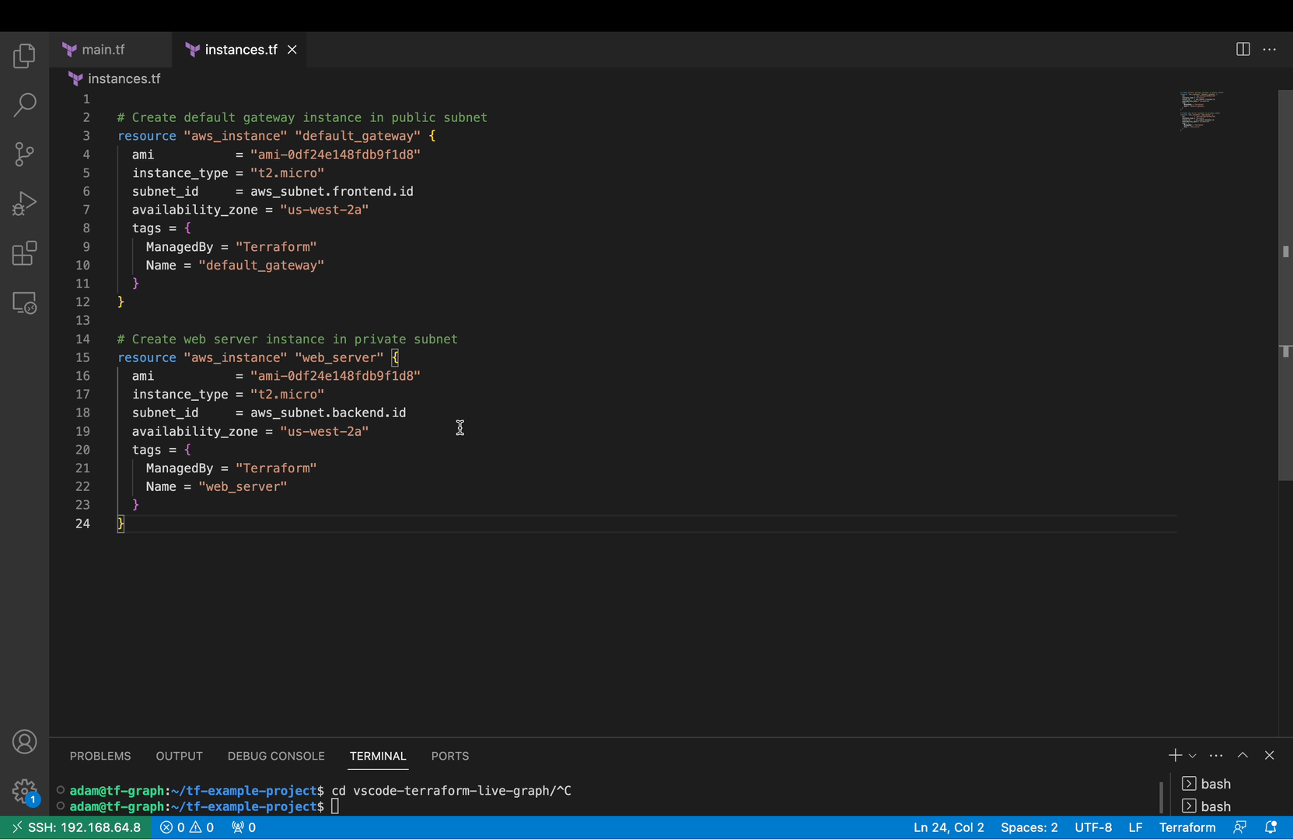Open the terminal panel more actions menu
This screenshot has height=839, width=1293.
pos(1216,755)
